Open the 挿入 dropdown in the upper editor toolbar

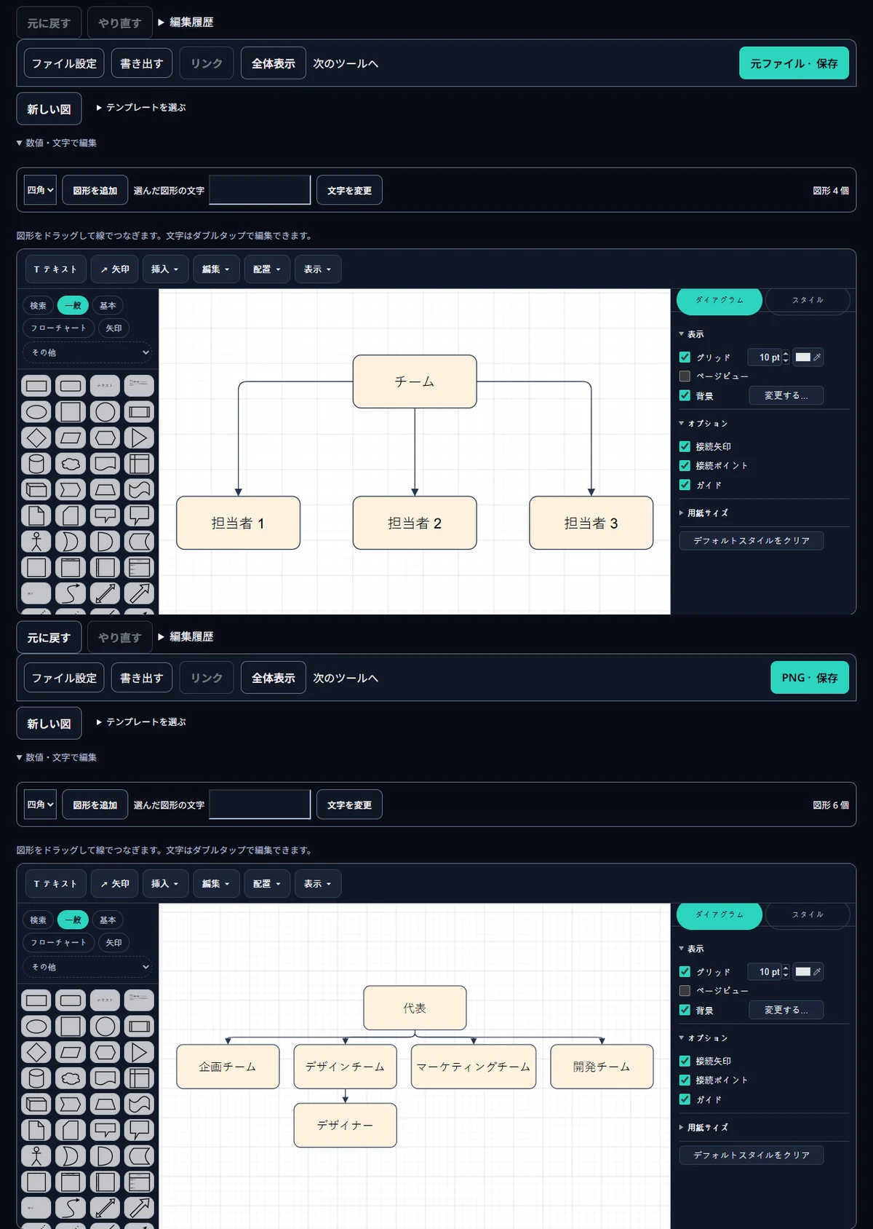tap(165, 269)
